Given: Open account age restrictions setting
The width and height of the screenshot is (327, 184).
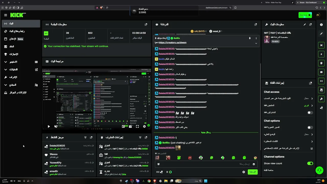Looking at the screenshot, I should [x=288, y=98].
